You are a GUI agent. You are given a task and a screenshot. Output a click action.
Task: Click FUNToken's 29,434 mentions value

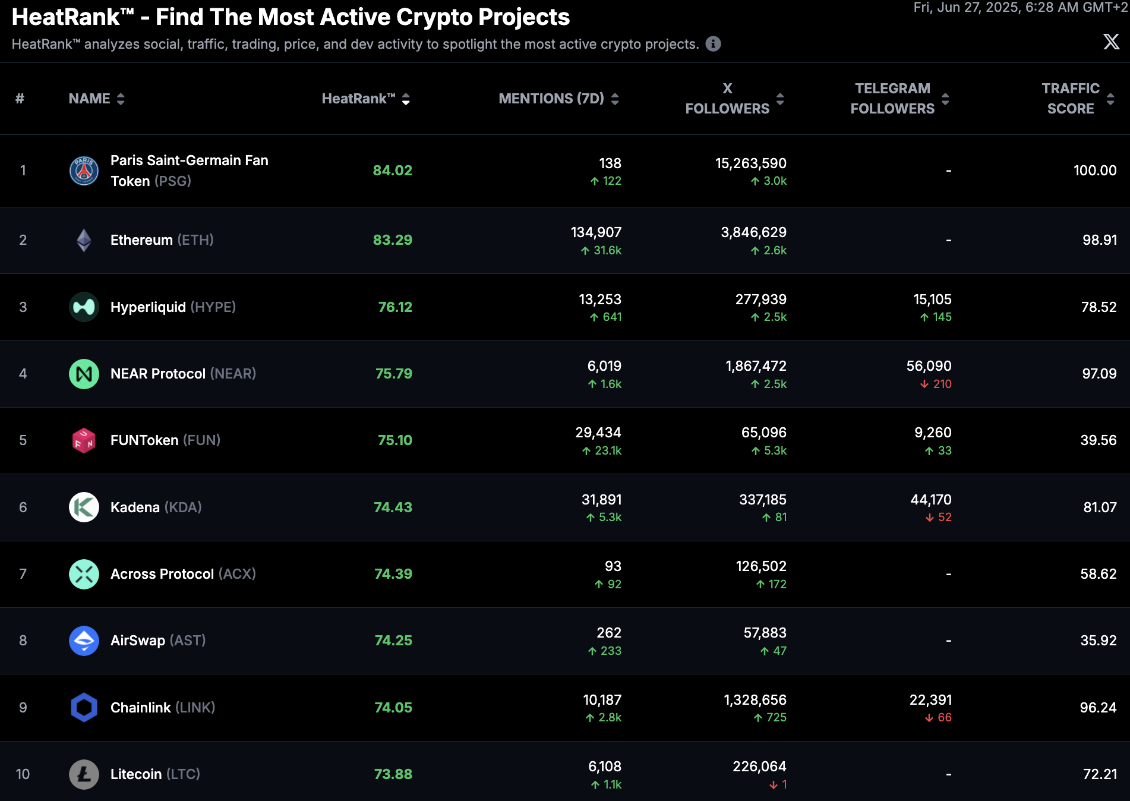[598, 433]
